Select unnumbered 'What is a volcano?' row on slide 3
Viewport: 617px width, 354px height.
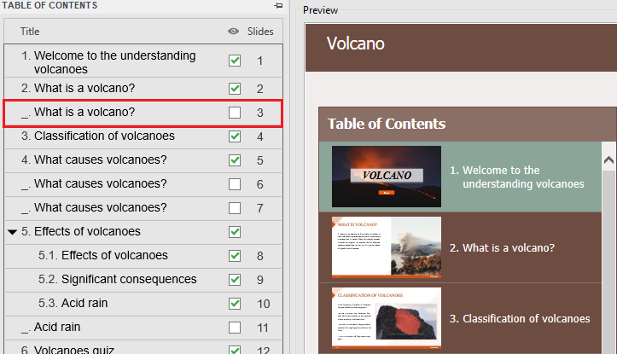[x=143, y=113]
